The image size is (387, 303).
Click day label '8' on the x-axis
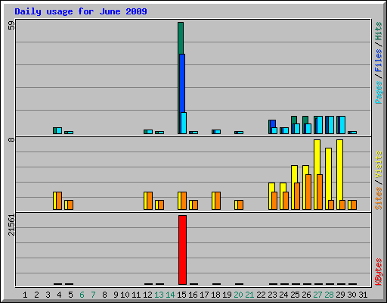[x=104, y=295]
